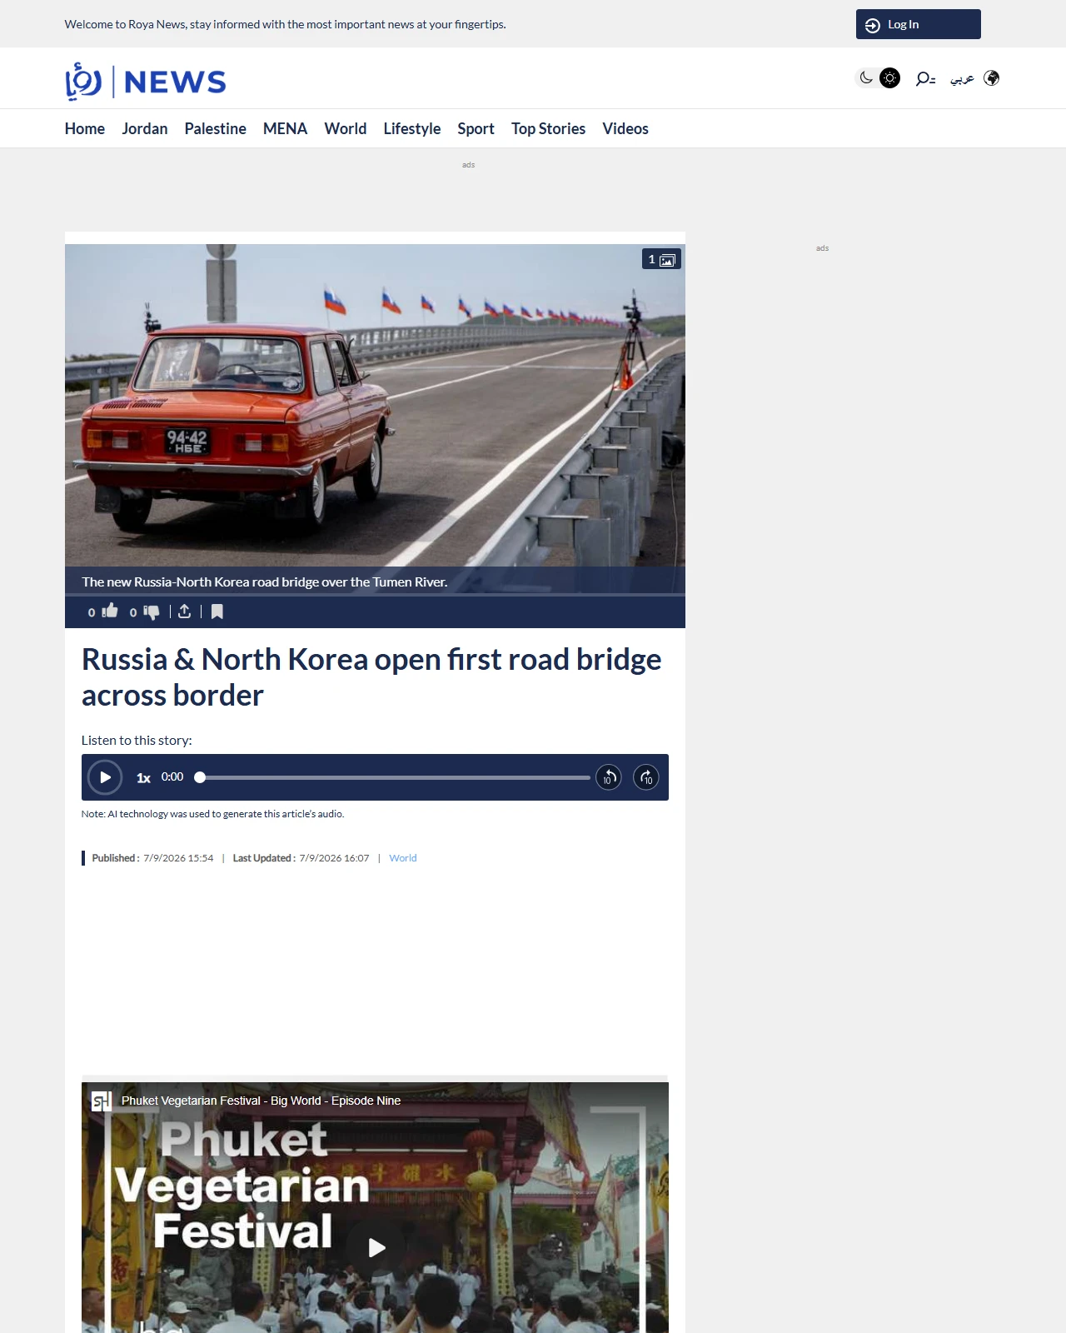Click the 'Listen to this story:' label
This screenshot has height=1333, width=1066.
[137, 740]
